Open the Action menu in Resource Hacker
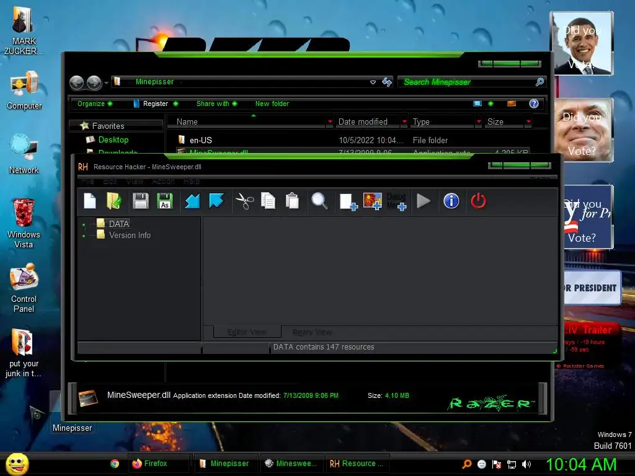The image size is (635, 476). (163, 182)
